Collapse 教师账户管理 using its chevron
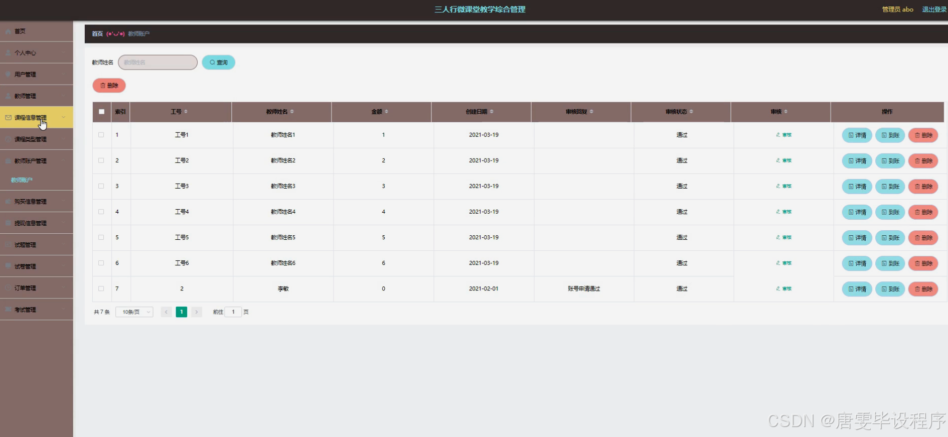Screen dimensions: 948x437 (x=64, y=161)
